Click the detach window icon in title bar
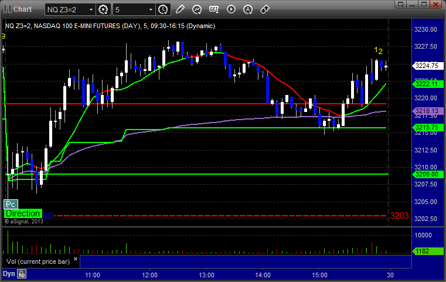This screenshot has height=282, width=446. click(x=401, y=4)
